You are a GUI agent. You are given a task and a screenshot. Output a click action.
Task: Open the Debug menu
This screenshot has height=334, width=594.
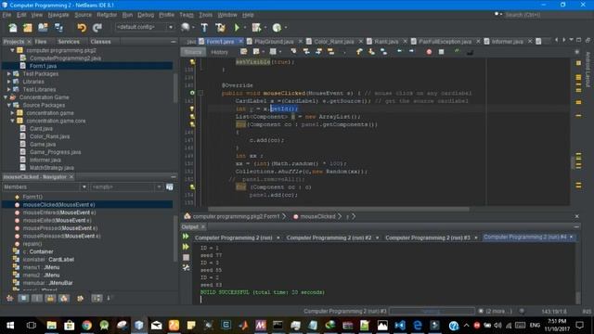click(146, 15)
